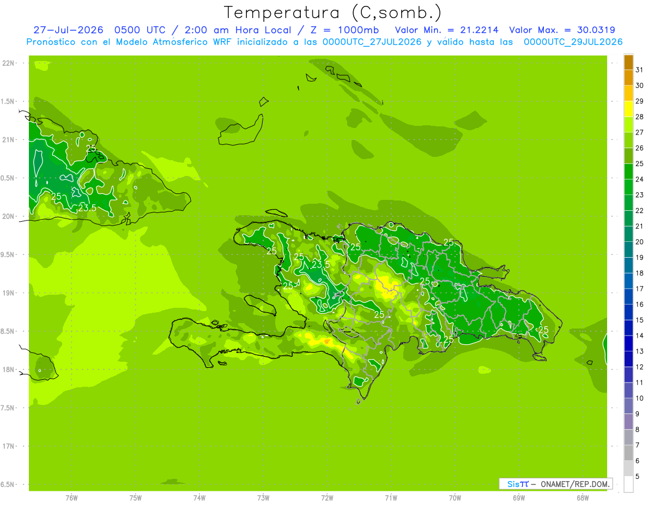Click the Valor Max. = 30.0319 text
Image resolution: width=654 pixels, height=505 pixels.
click(x=562, y=30)
